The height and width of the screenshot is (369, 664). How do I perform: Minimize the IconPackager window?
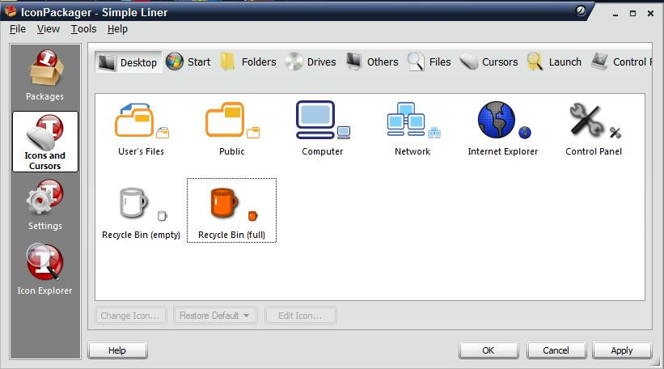615,14
